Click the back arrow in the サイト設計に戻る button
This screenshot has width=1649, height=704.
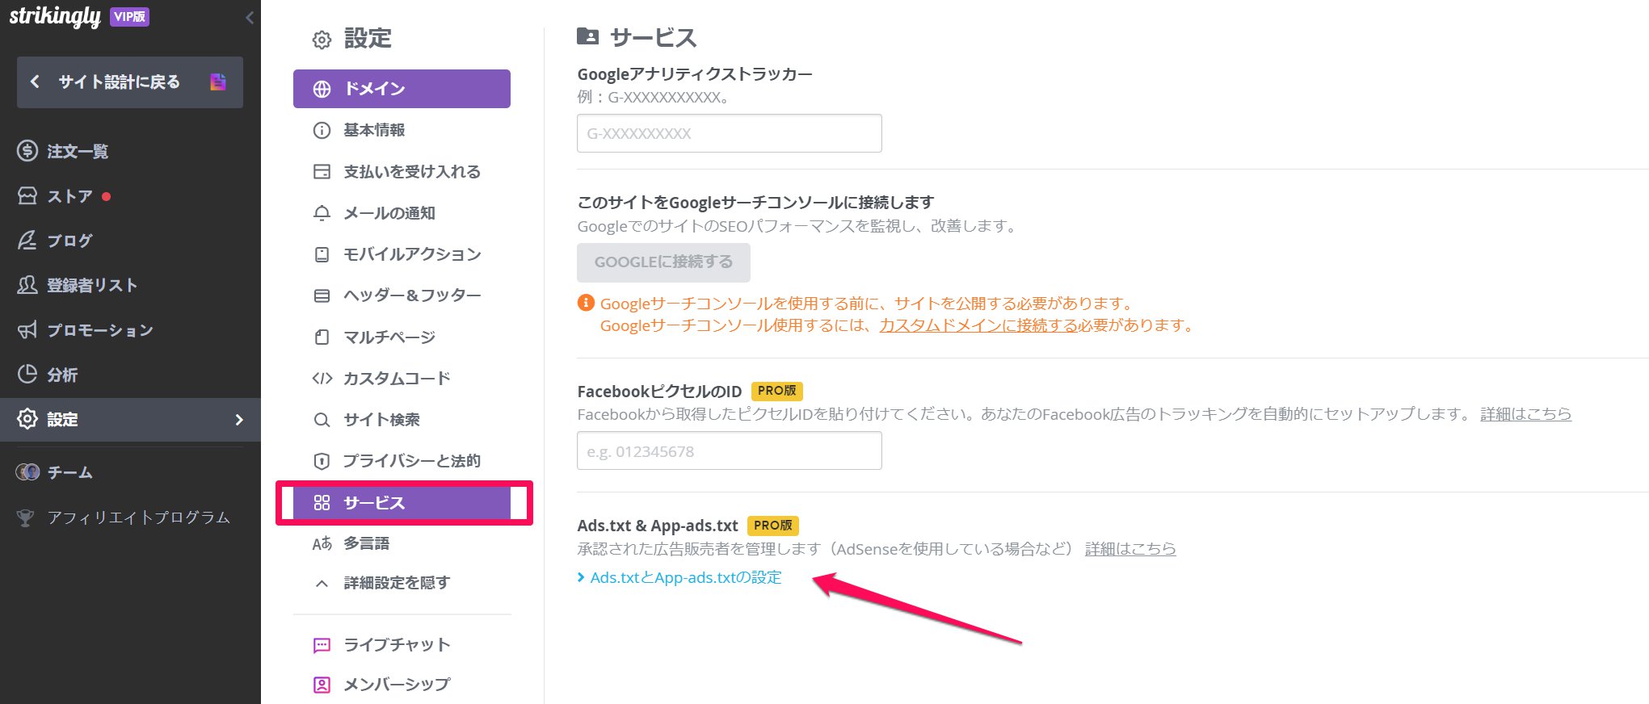coord(35,82)
